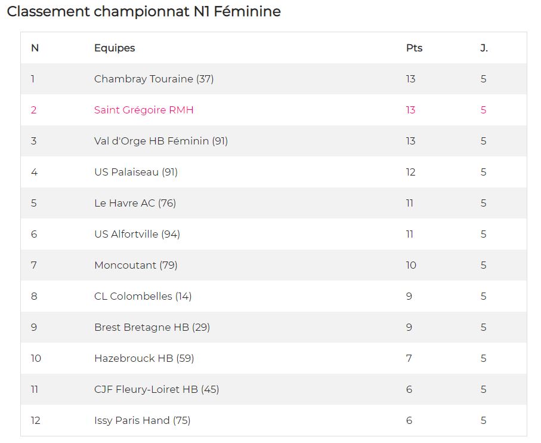
Task: Click the Pts column header
Action: [414, 48]
